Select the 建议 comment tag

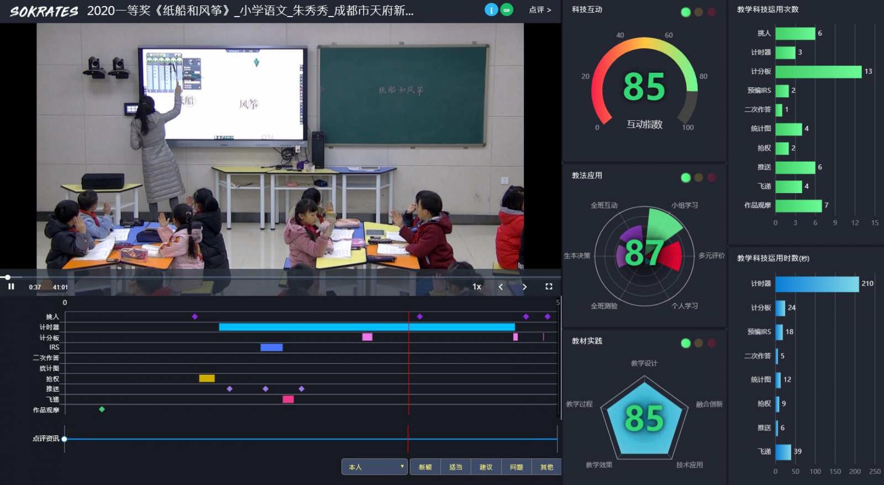tap(486, 467)
